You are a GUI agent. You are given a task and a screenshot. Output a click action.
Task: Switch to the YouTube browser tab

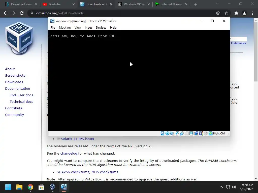tap(57, 4)
